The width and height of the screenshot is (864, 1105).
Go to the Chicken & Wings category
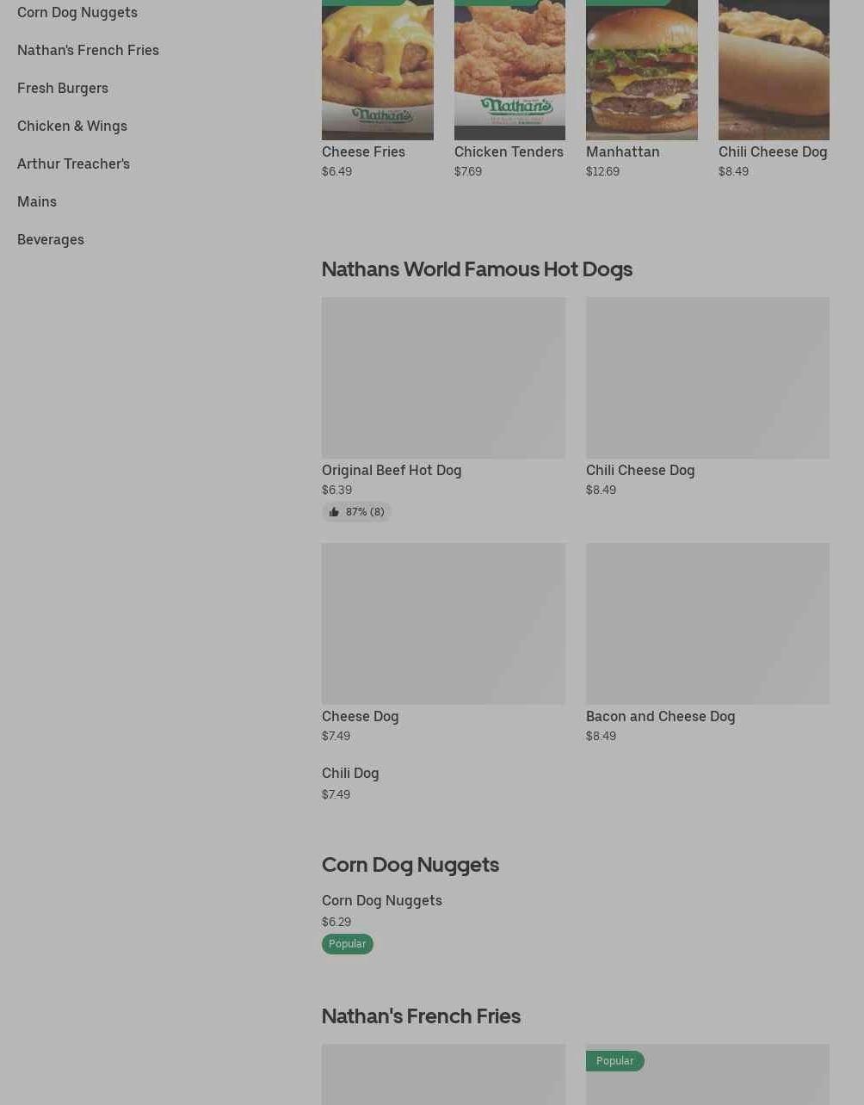tap(72, 126)
